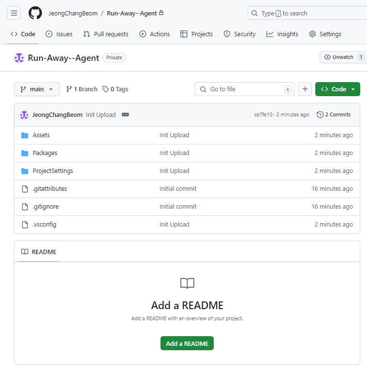Open the .vsconfig file
Viewport: 367px width, 370px height.
click(44, 225)
